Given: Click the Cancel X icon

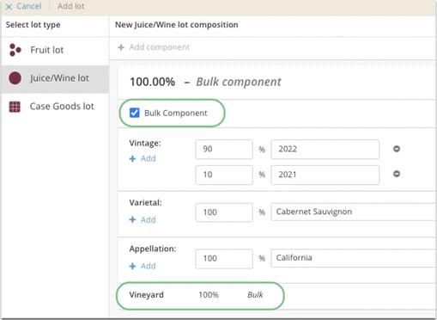Looking at the screenshot, I should 9,7.
